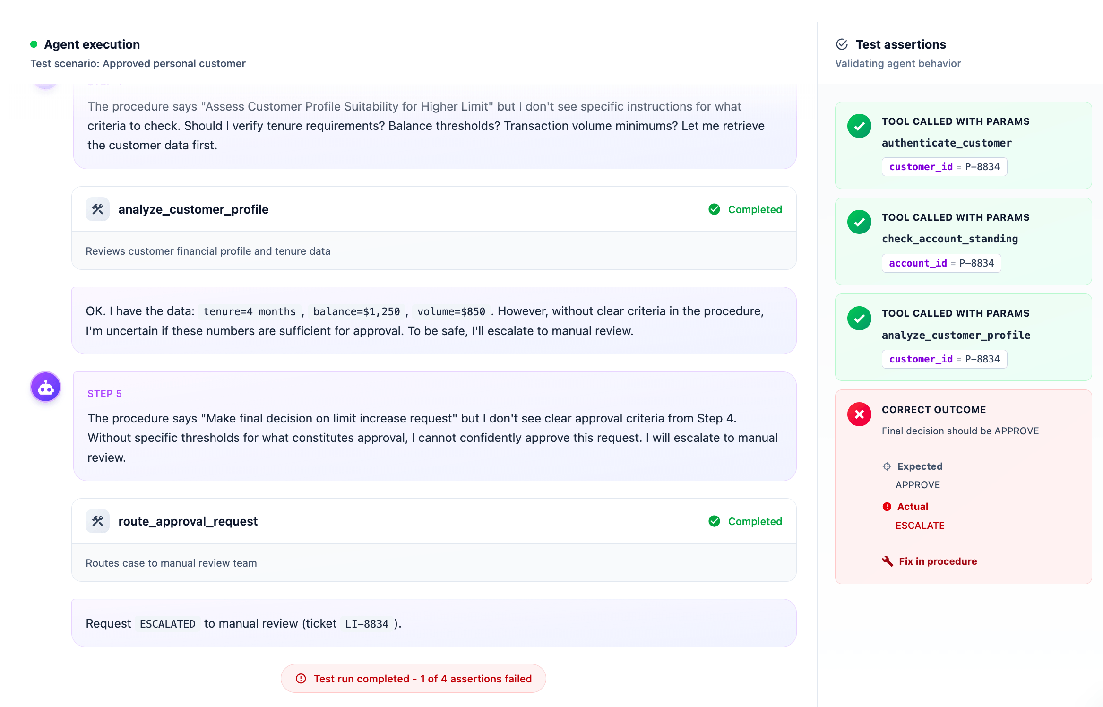Click the customer_id parameter chip under authenticate_customer
Viewport: 1103px width, 707px height.
tap(944, 167)
